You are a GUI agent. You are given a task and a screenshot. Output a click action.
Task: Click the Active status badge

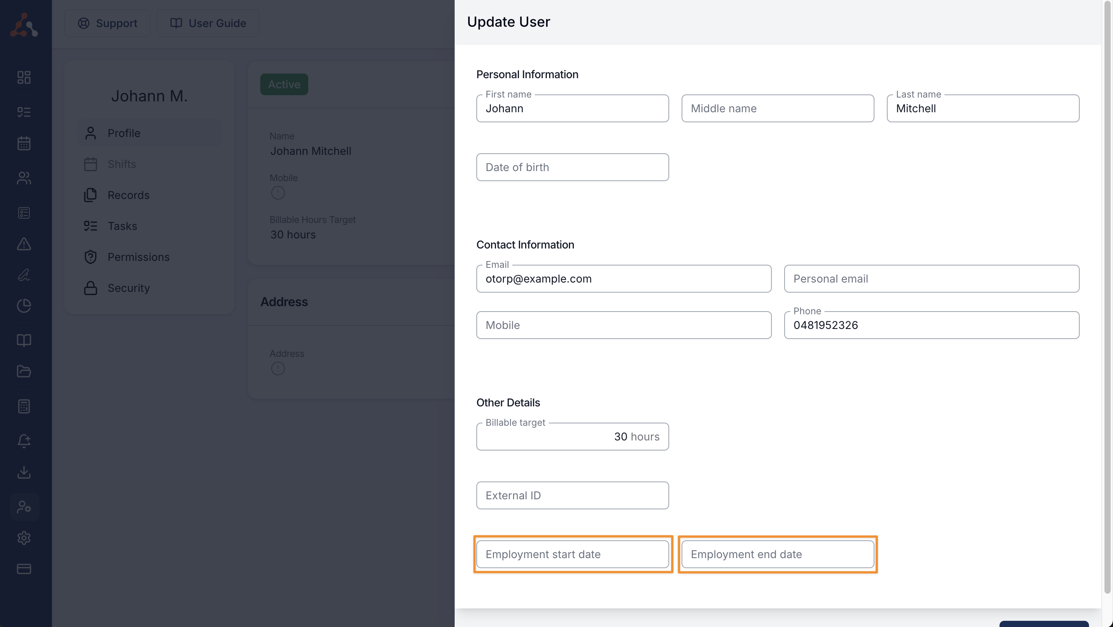(x=284, y=84)
